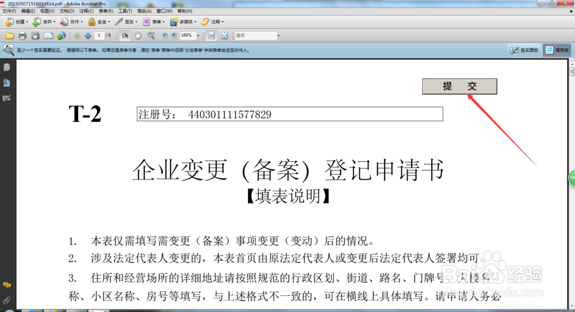Screen dimensions: 575x312
Task: Expand the 安全 (Secure) toolbar dropdown
Action: (x=109, y=22)
